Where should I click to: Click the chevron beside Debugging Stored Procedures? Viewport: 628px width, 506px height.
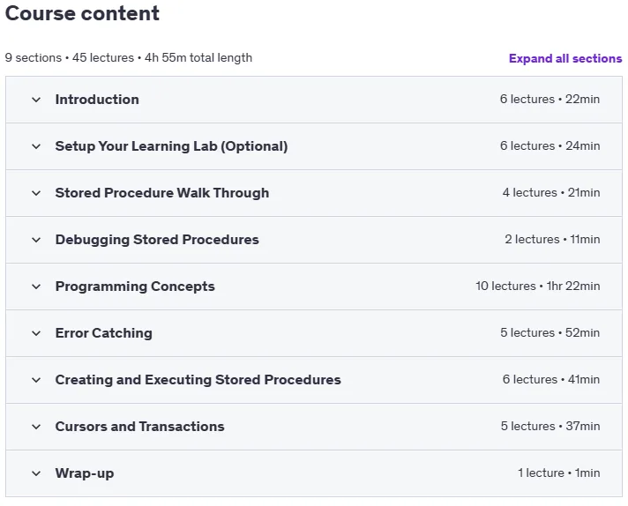pyautogui.click(x=36, y=240)
